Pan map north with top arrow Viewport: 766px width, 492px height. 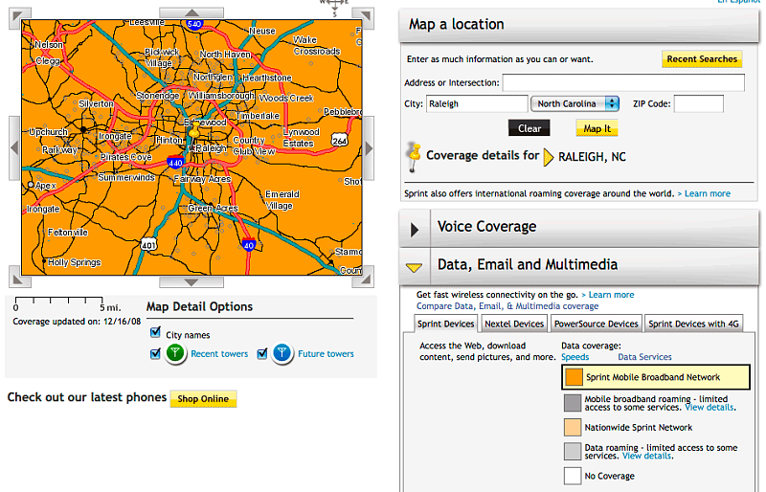point(191,12)
